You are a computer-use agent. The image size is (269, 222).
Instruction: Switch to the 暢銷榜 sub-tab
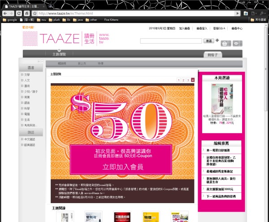tap(62, 63)
